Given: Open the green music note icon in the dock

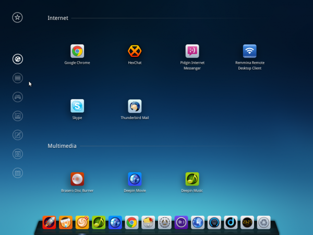Looking at the screenshot, I should [x=99, y=222].
